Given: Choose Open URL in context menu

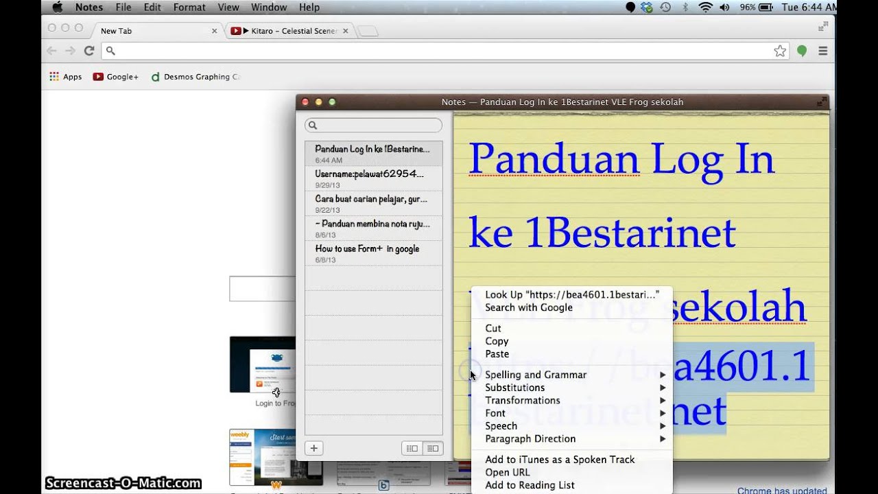Looking at the screenshot, I should pos(572,472).
